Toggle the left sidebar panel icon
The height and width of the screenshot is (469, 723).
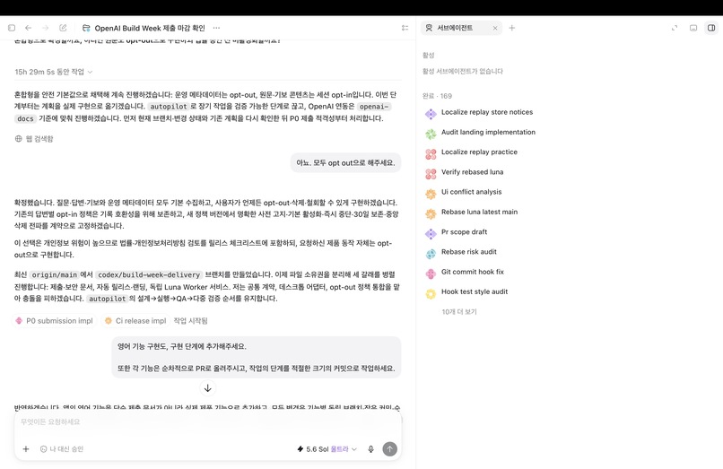(x=12, y=28)
